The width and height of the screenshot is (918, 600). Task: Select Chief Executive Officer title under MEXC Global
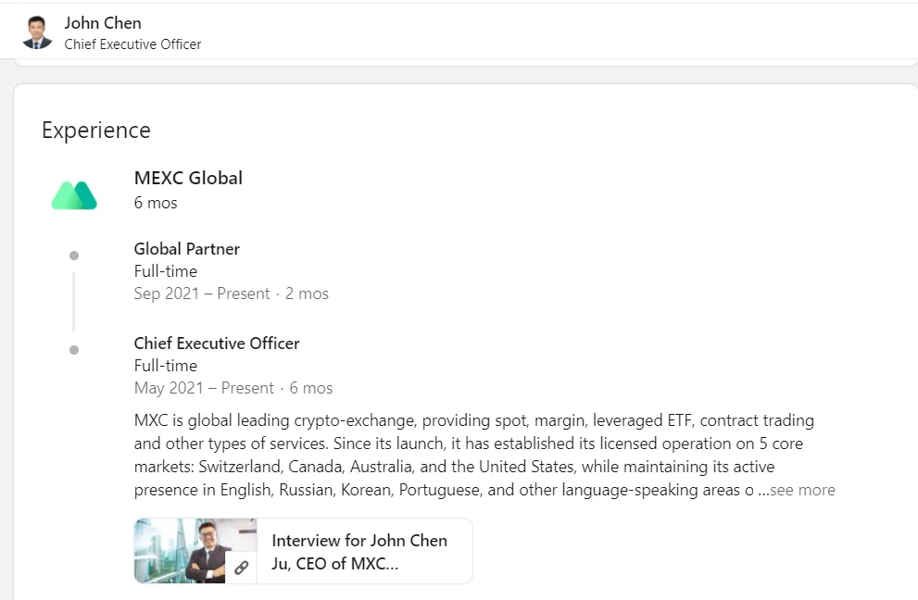217,344
